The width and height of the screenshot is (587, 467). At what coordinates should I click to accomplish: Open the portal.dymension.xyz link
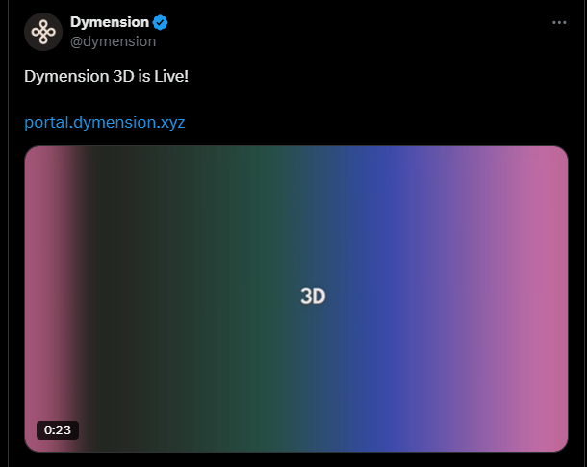105,122
